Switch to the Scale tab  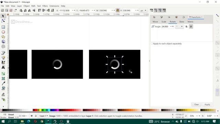(x=164, y=22)
